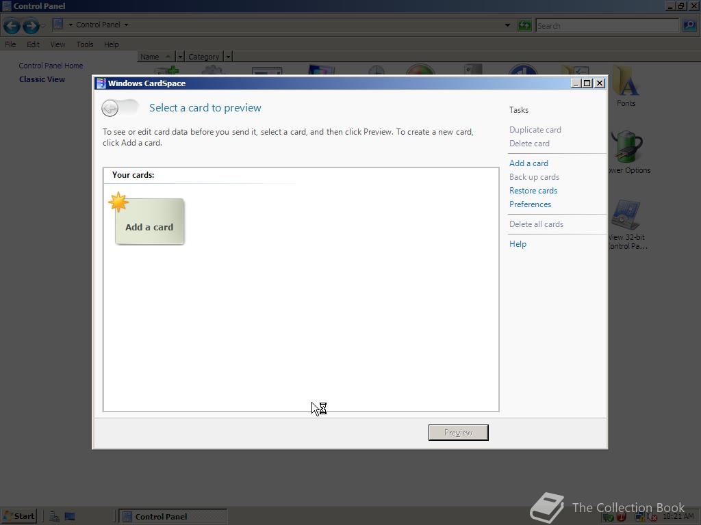Maximize the Windows CardSpace window
This screenshot has width=701, height=525.
[x=587, y=83]
